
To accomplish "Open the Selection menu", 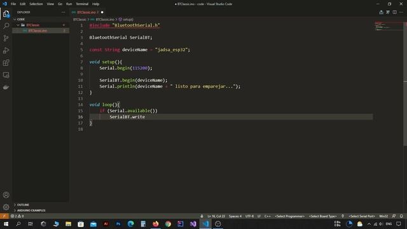I will coord(36,4).
